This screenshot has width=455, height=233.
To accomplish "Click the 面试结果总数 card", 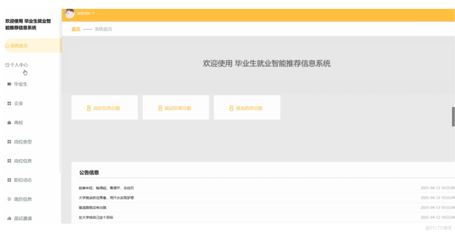I will click(x=176, y=107).
